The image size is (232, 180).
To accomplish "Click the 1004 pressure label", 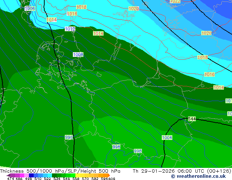I will (167, 137).
